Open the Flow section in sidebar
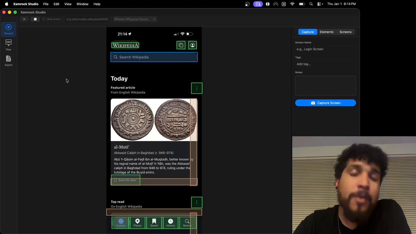Image resolution: width=416 pixels, height=234 pixels. [x=9, y=45]
